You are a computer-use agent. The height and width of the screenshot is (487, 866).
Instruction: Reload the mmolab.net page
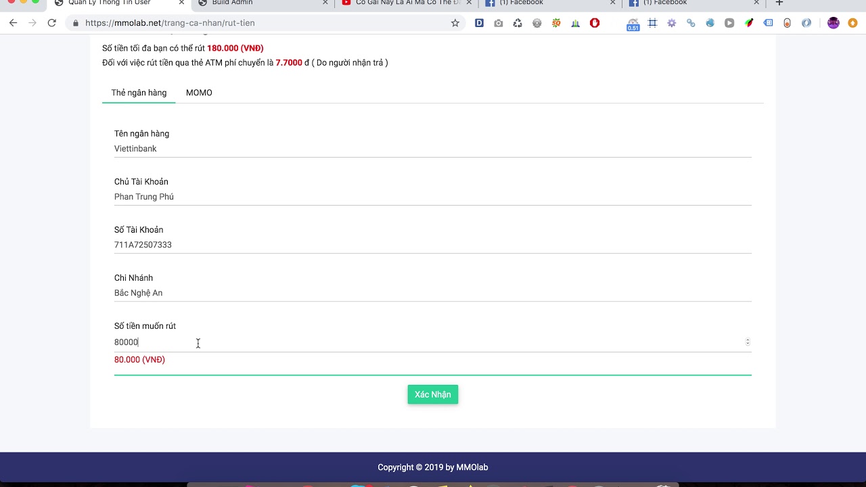(51, 23)
